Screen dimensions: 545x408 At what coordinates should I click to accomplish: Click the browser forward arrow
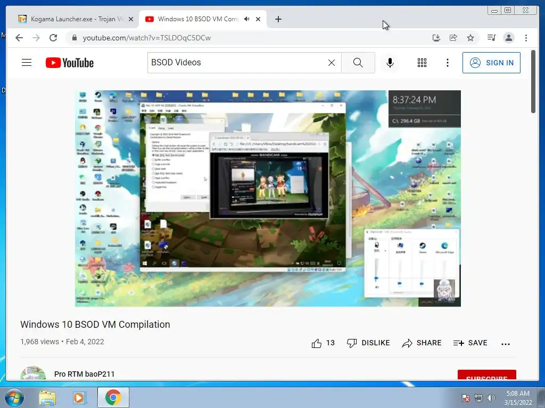[x=36, y=38]
